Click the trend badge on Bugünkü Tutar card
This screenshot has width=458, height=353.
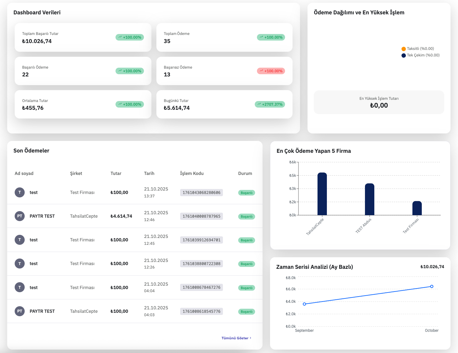pos(270,104)
